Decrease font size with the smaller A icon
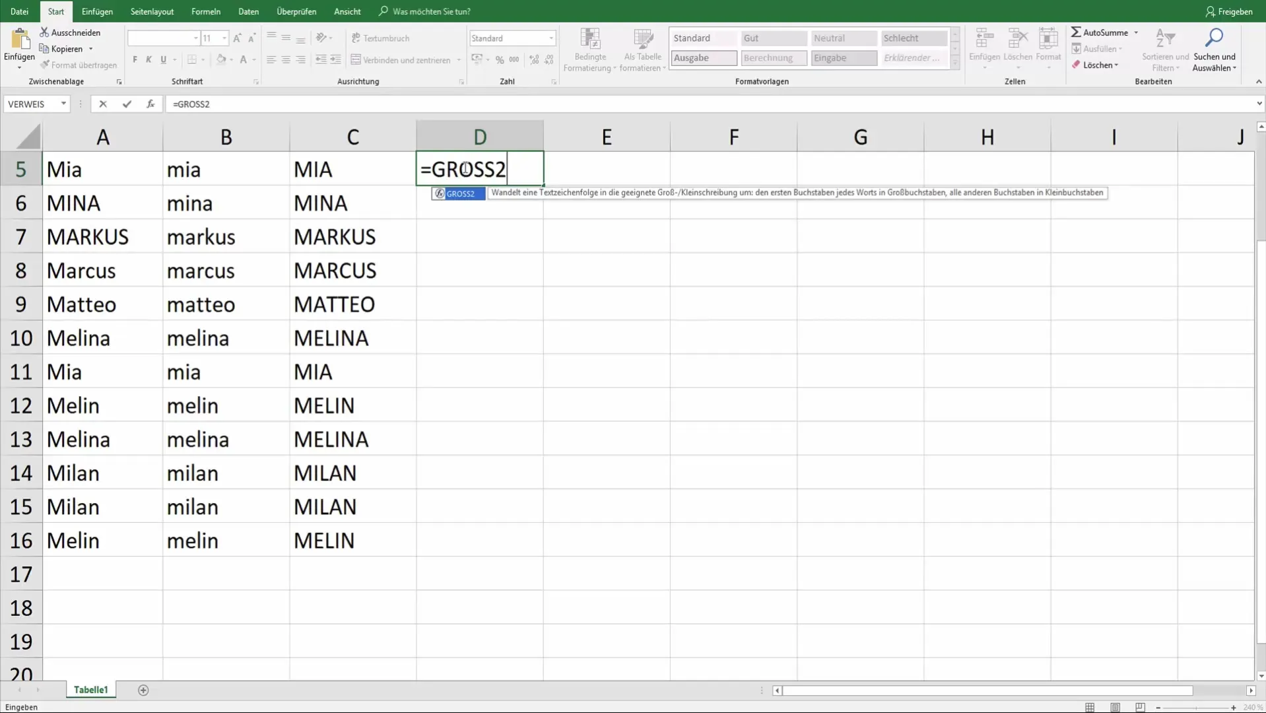 coord(251,38)
